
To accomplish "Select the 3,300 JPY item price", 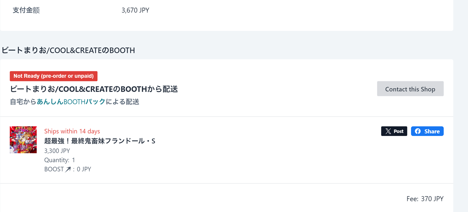I will (57, 151).
